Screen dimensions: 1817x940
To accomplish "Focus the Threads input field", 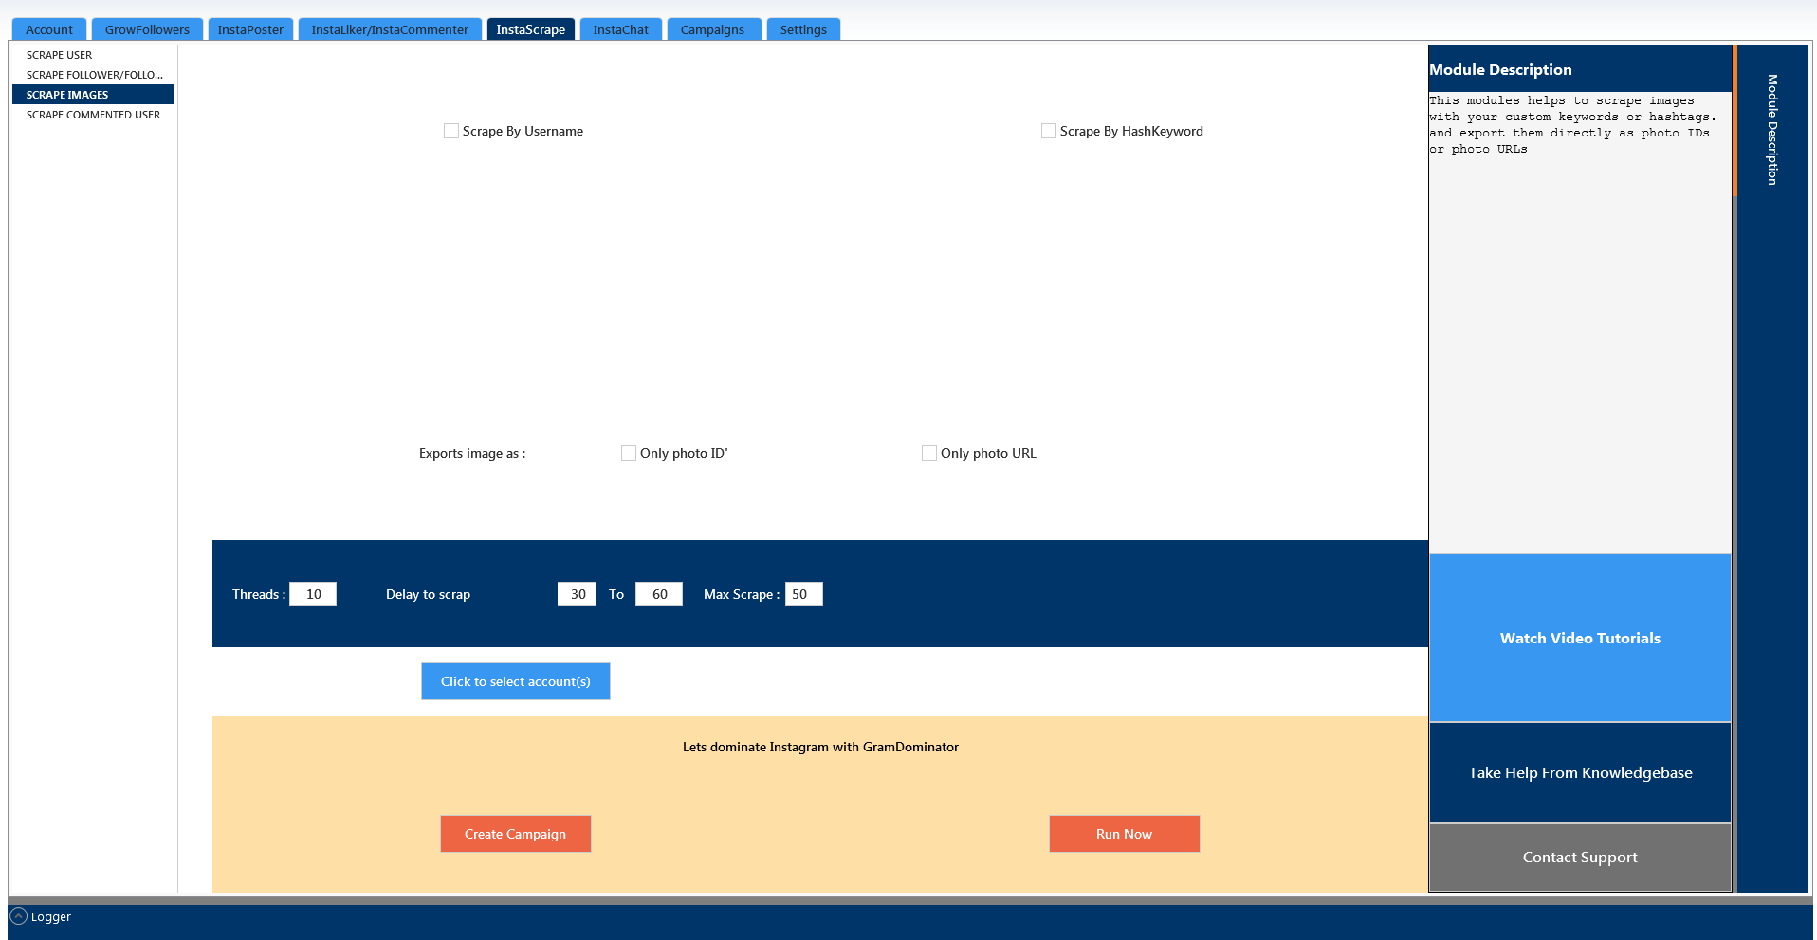I will [313, 594].
